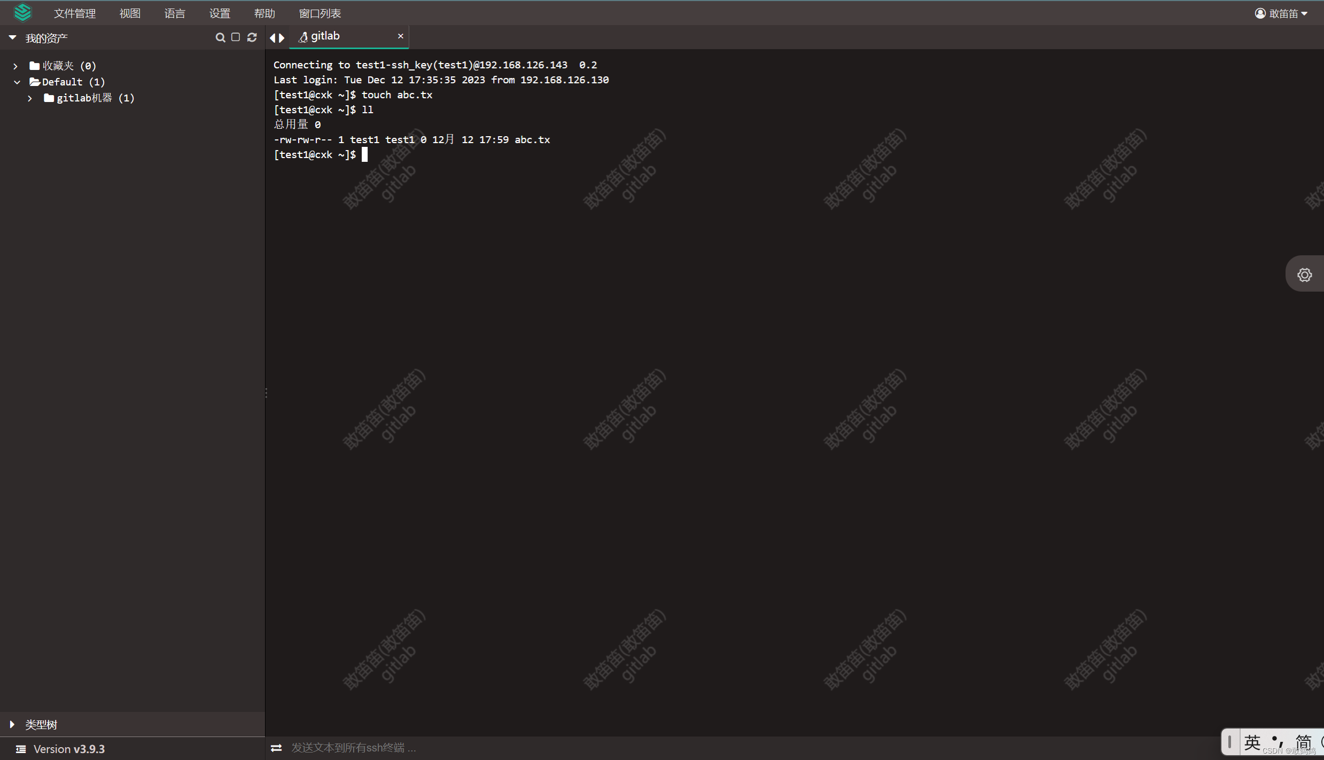The height and width of the screenshot is (760, 1324).
Task: Click the JumpServer logo icon
Action: [x=22, y=13]
